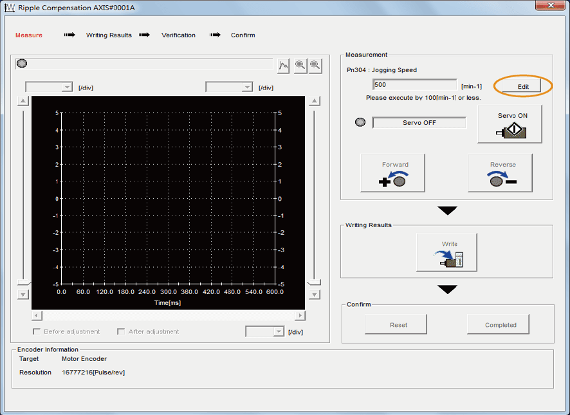
Task: Click the first magnifier zoom icon
Action: [x=300, y=65]
